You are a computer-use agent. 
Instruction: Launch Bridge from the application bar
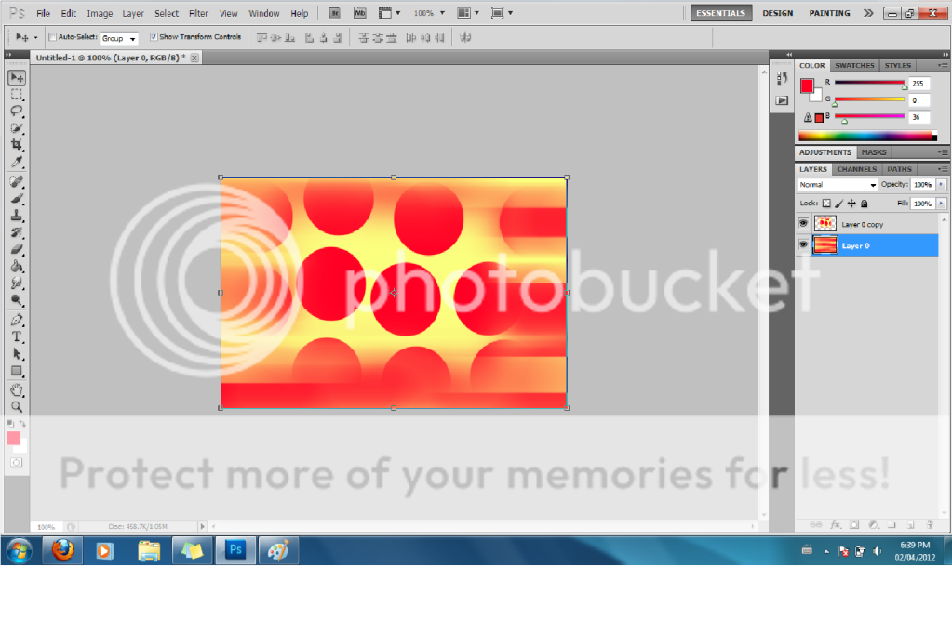(x=335, y=13)
